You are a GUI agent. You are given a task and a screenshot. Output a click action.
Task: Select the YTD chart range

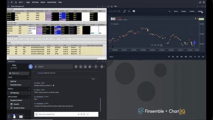(190, 57)
